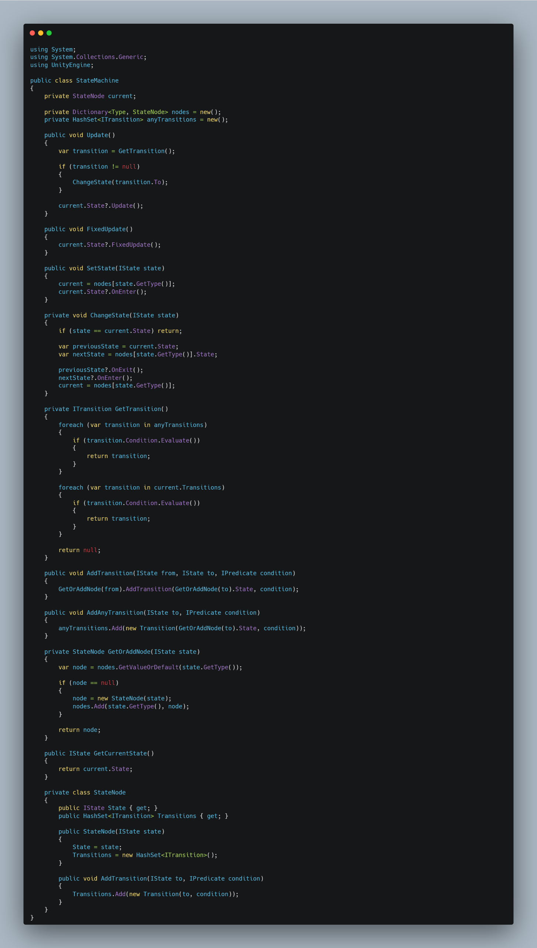Click 'public void Update()' method signature
This screenshot has width=537, height=948.
click(x=80, y=135)
